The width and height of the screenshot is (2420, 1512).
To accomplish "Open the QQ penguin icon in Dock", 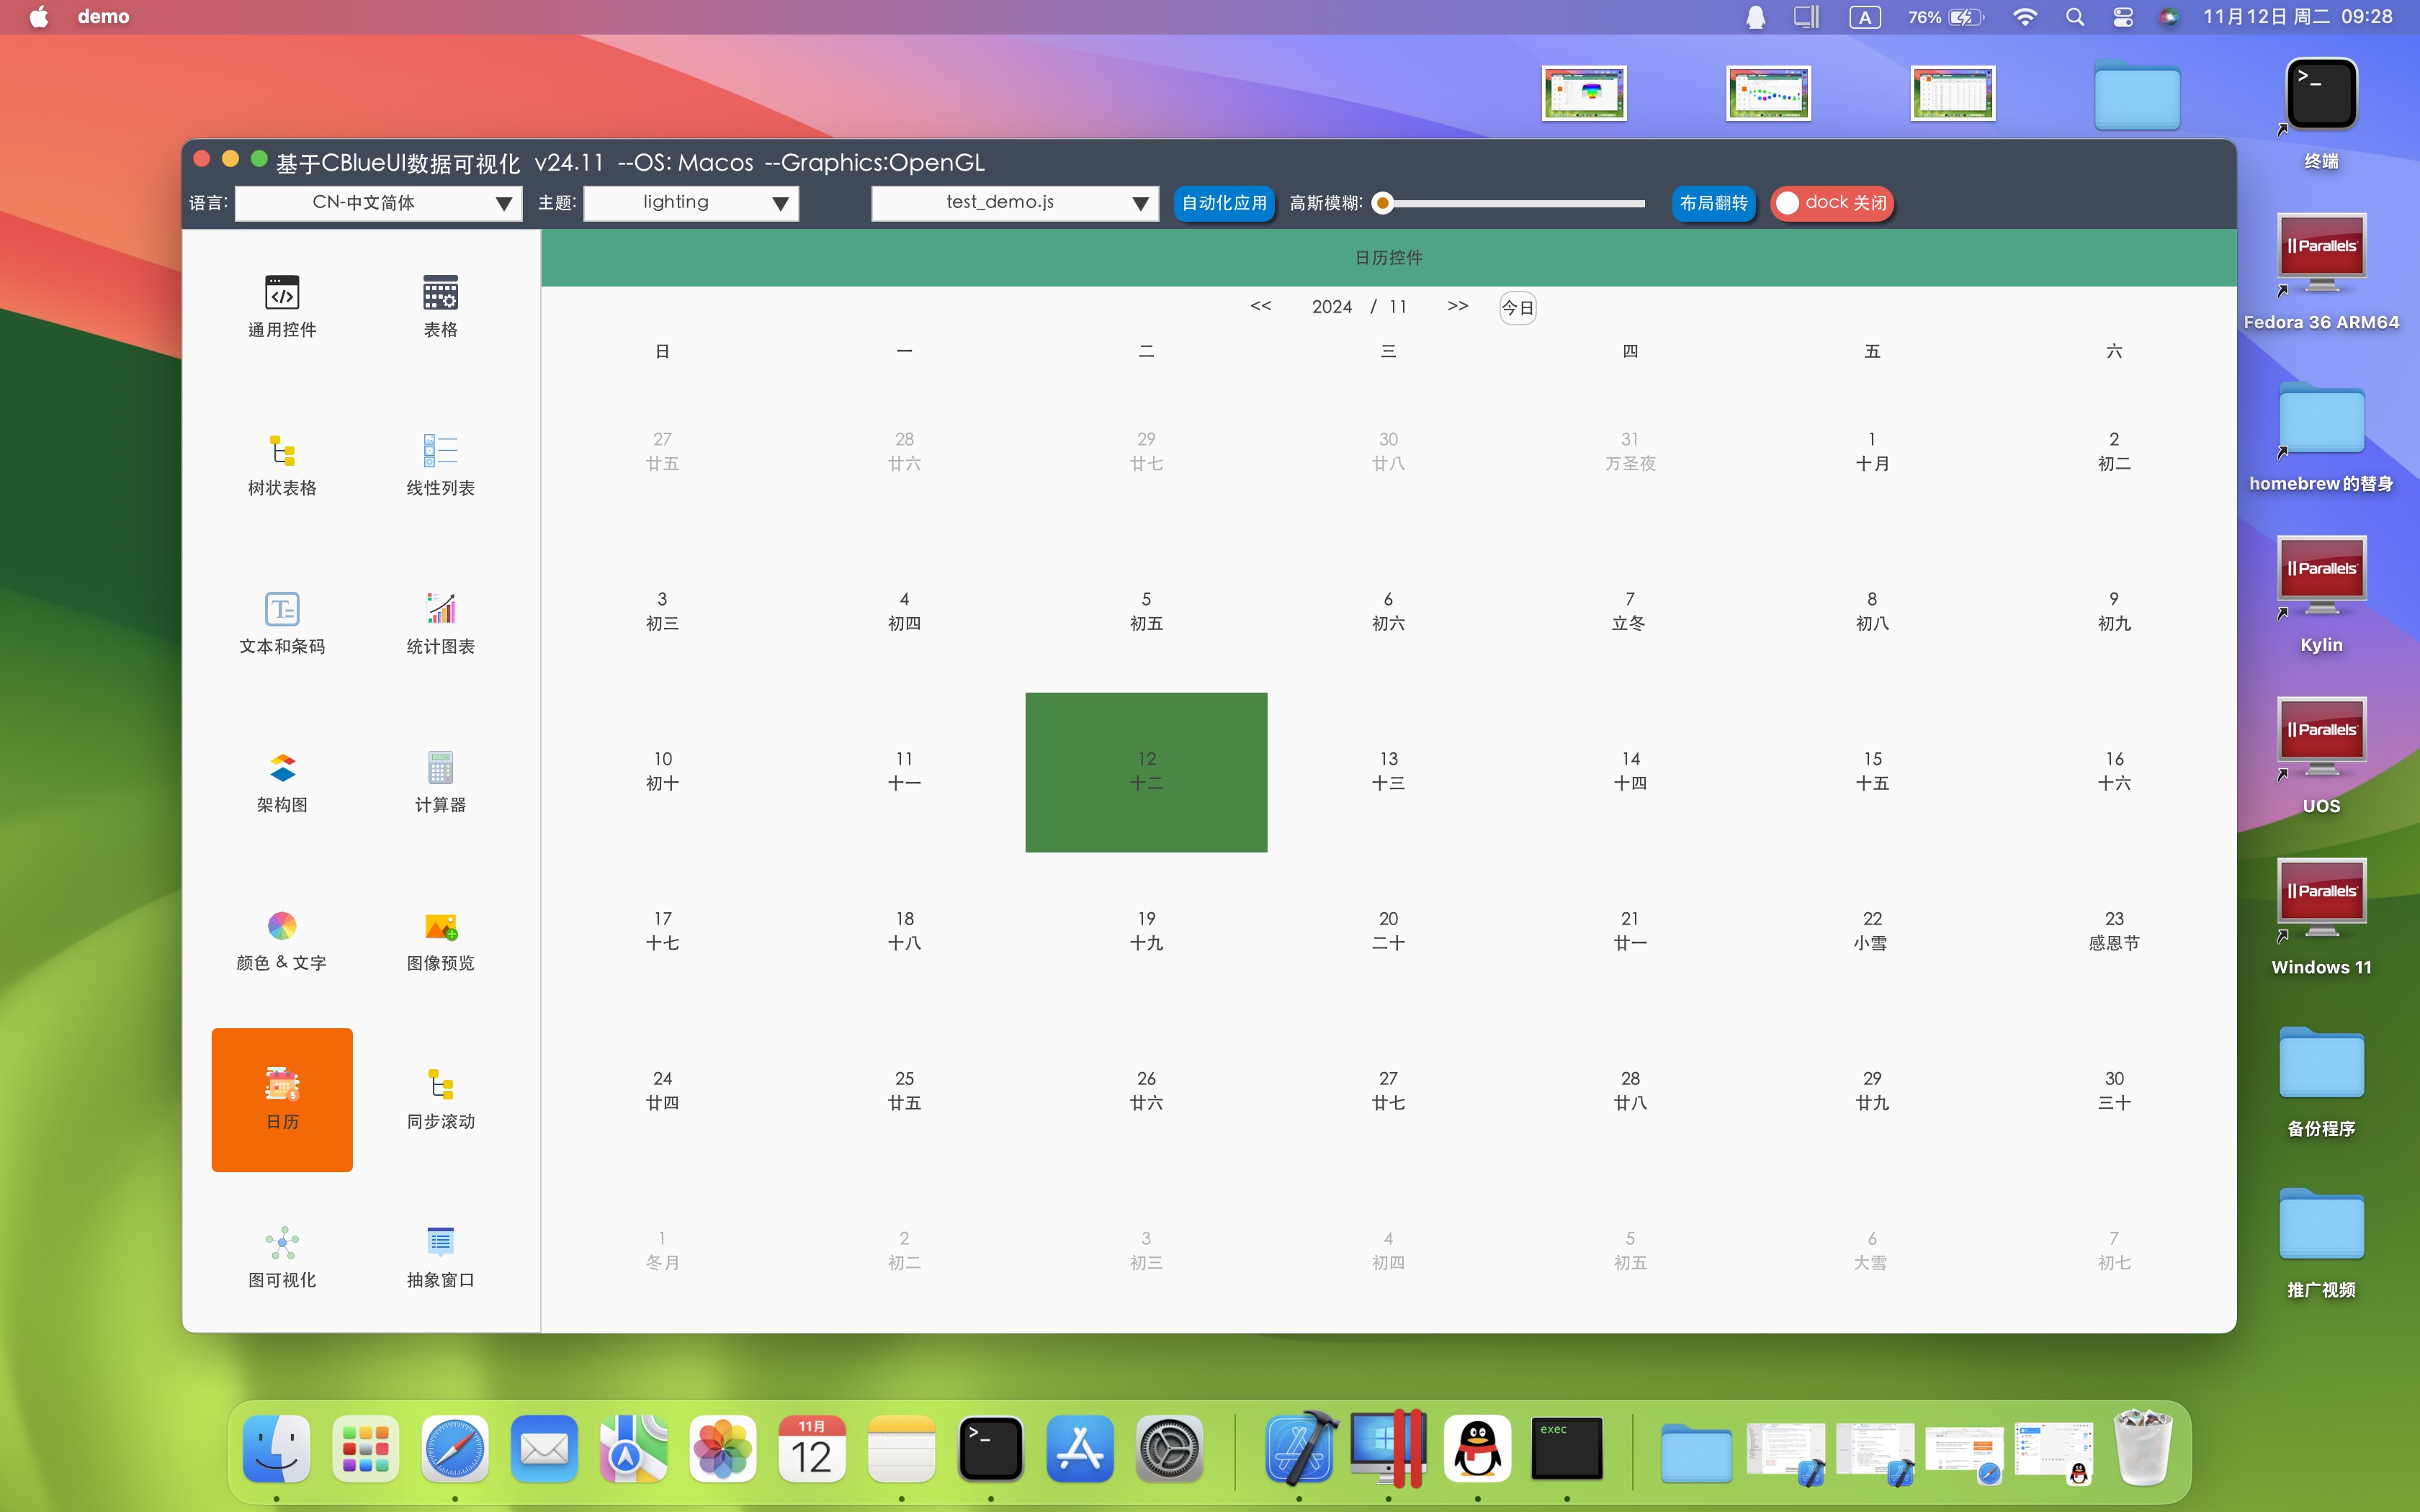I will [1477, 1449].
